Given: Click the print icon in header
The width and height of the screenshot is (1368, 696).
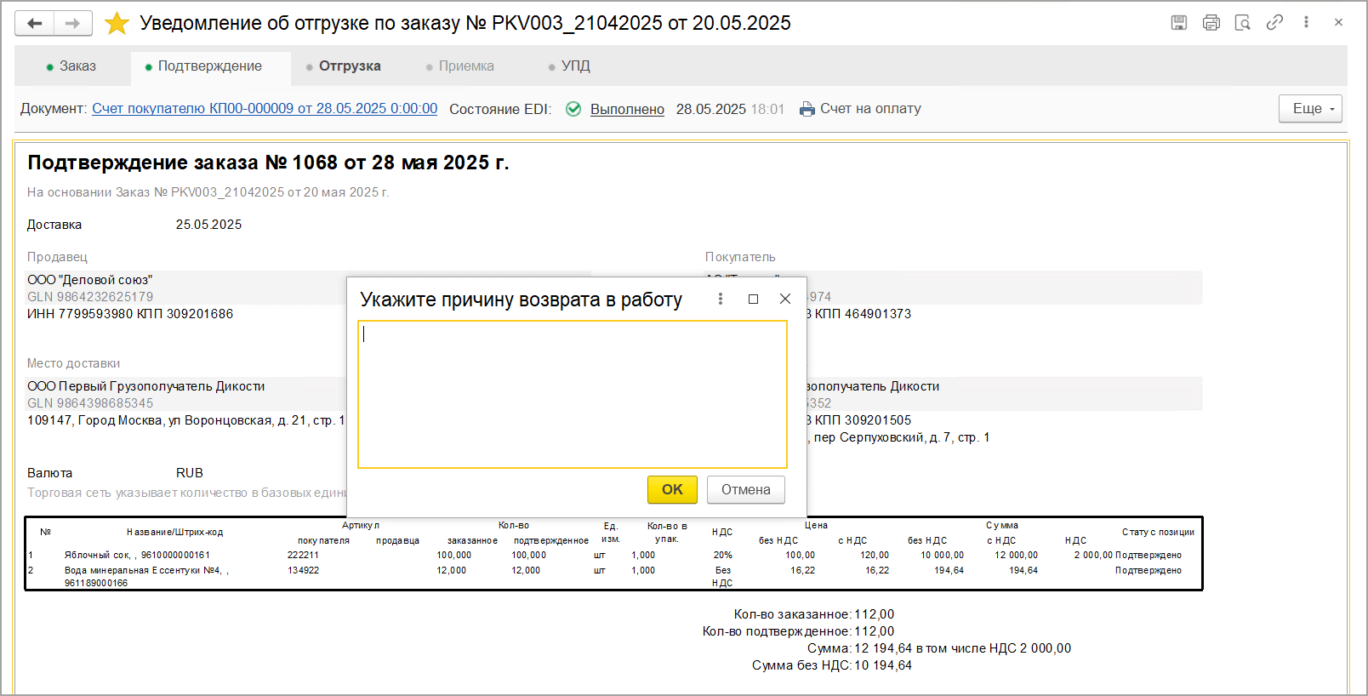Looking at the screenshot, I should pos(1211,23).
